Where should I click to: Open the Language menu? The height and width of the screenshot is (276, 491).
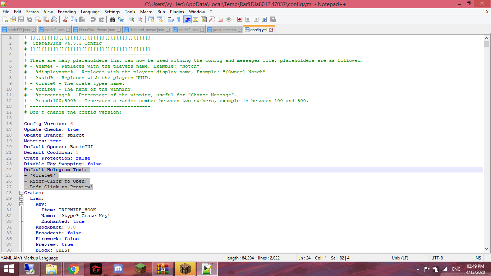point(90,12)
